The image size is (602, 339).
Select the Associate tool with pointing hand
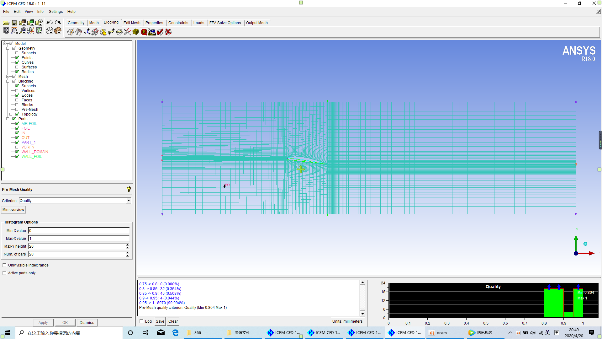click(x=103, y=32)
